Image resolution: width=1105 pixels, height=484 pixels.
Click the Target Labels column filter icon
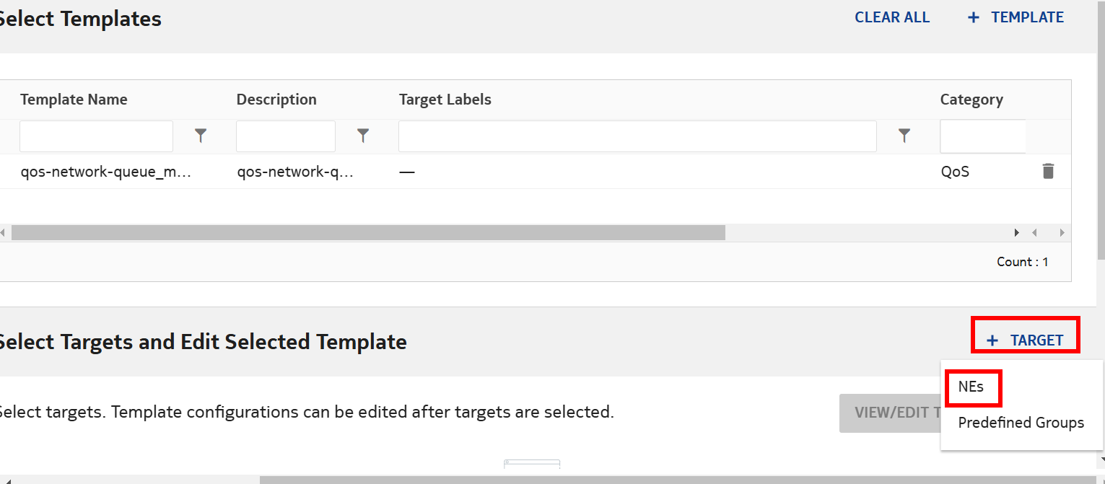tap(904, 136)
